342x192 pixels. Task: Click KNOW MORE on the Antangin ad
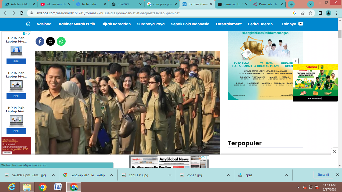point(315,98)
